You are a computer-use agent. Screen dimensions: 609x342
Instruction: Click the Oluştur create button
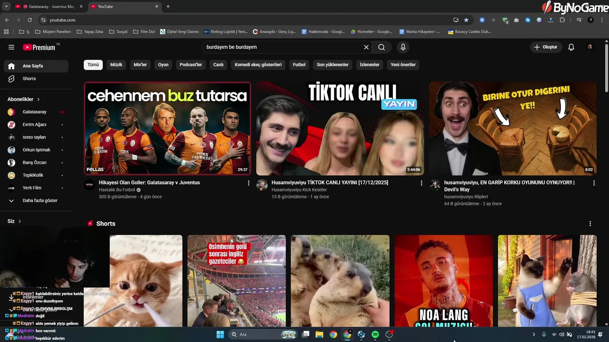[546, 47]
